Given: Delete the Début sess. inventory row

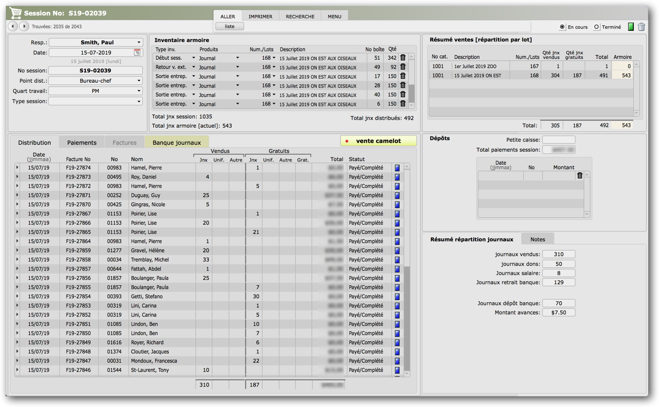Looking at the screenshot, I should click(403, 58).
